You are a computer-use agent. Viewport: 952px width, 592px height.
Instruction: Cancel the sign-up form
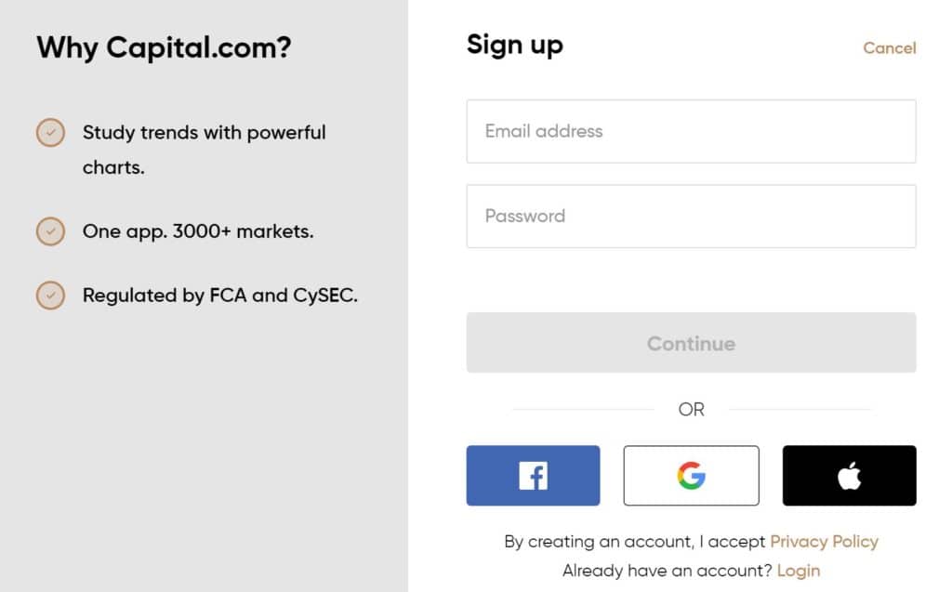pos(889,48)
